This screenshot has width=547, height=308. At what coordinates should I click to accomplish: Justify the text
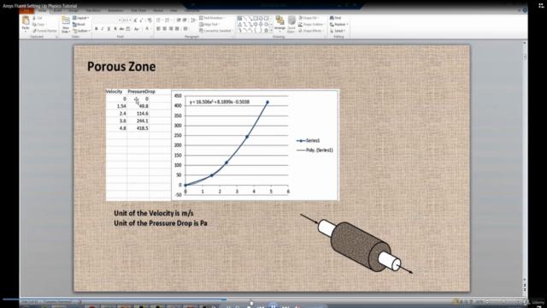point(177,29)
